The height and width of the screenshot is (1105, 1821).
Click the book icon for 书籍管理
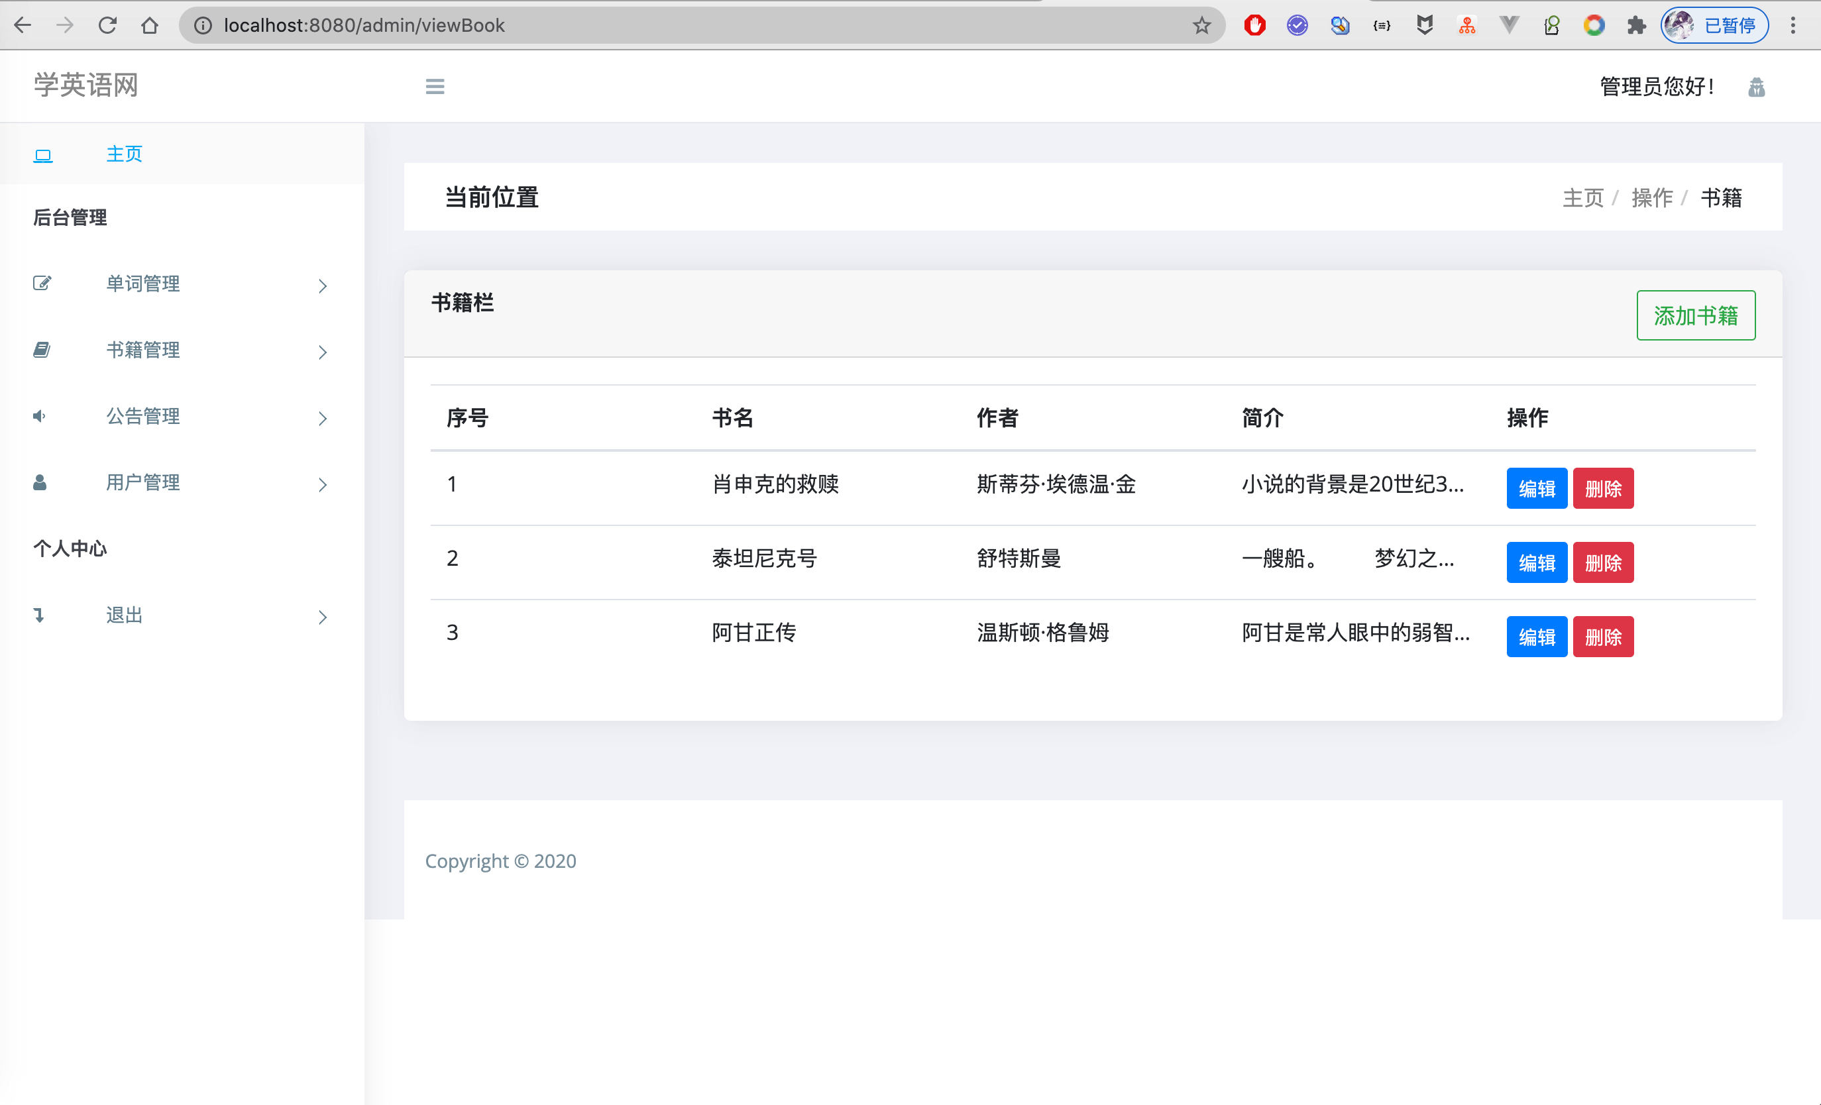point(41,350)
